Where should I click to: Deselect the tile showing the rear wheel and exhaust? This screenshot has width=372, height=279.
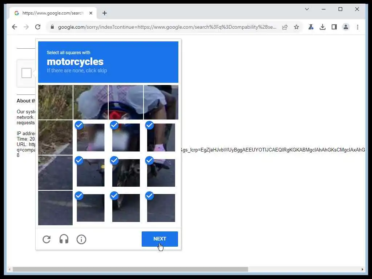(x=126, y=173)
